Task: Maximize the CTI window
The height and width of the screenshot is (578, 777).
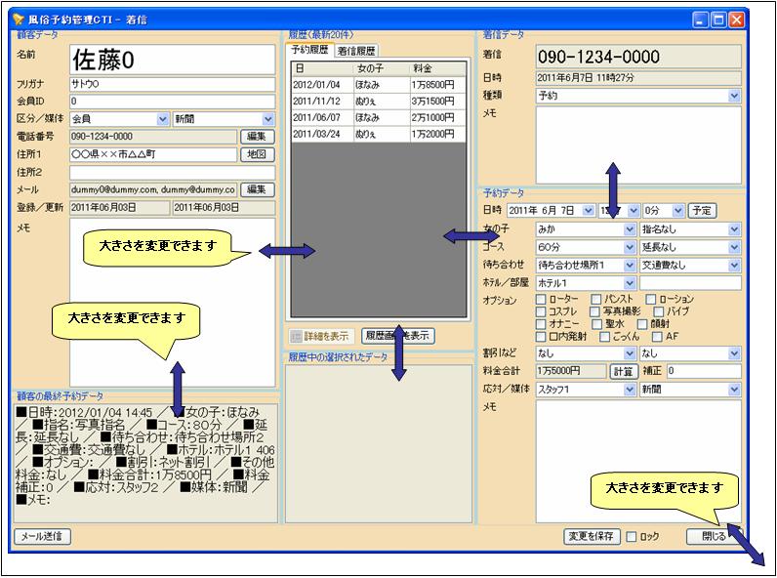Action: coord(718,19)
